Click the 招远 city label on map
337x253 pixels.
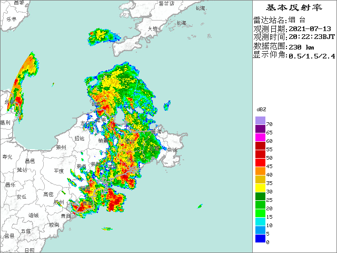80,138
